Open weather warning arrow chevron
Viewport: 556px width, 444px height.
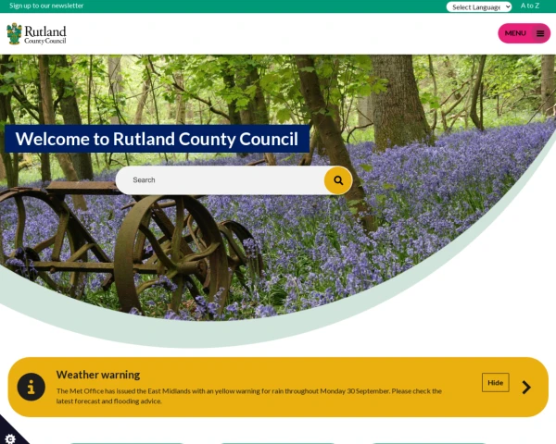[526, 387]
